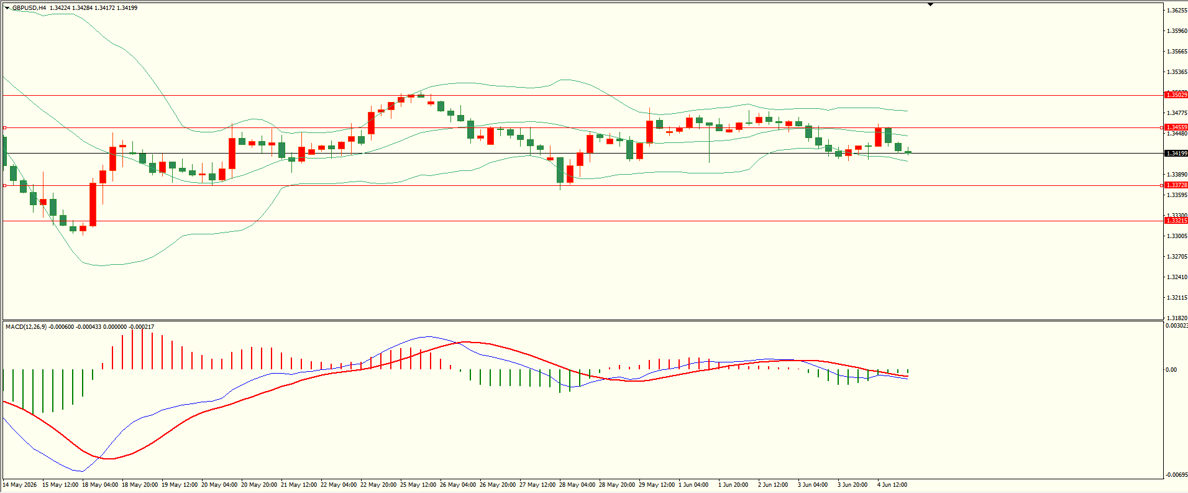This screenshot has width=1188, height=493.
Task: Select the left handle of the 1.34559 line
Action: pyautogui.click(x=4, y=127)
